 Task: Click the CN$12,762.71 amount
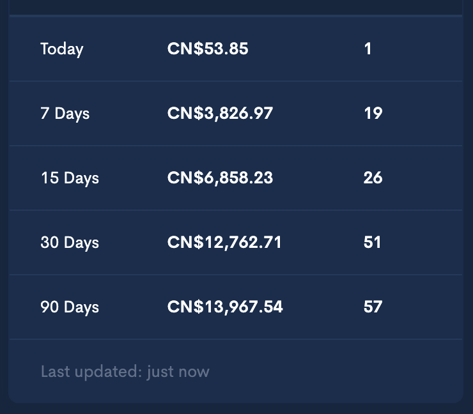(224, 242)
